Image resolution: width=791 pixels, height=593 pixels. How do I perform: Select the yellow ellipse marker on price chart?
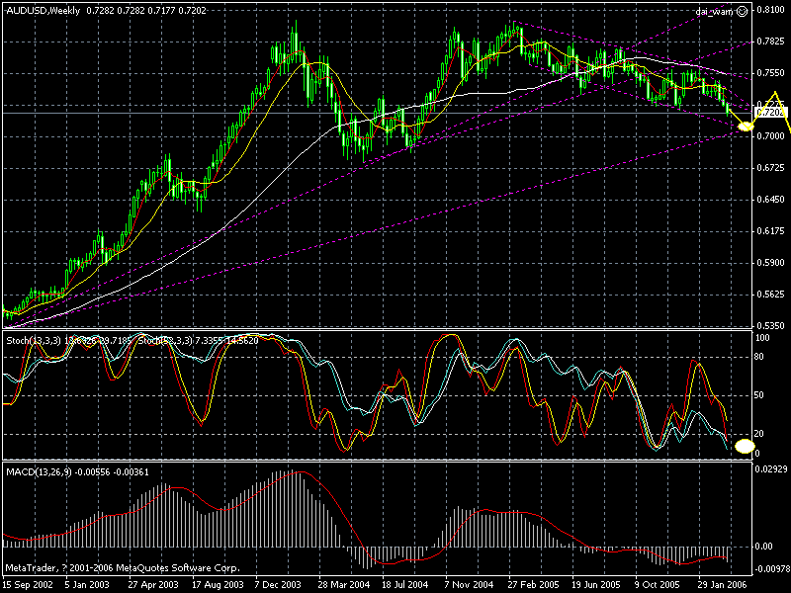(746, 126)
